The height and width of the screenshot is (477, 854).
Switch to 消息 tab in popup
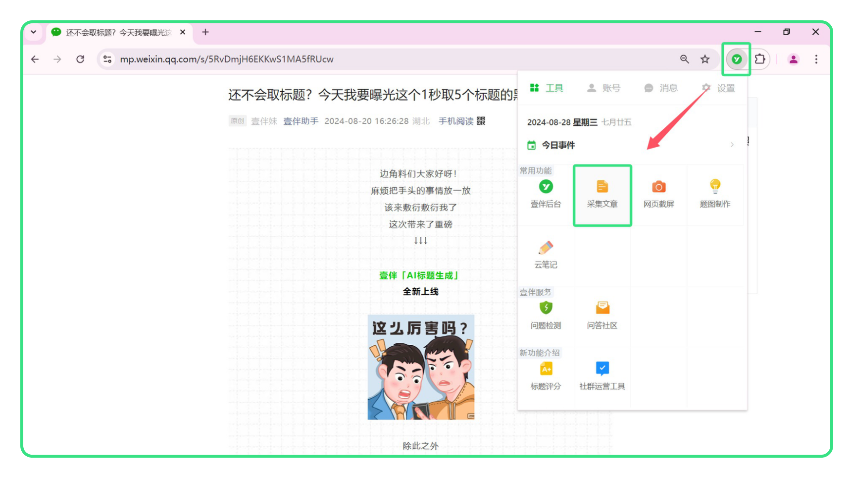point(660,88)
